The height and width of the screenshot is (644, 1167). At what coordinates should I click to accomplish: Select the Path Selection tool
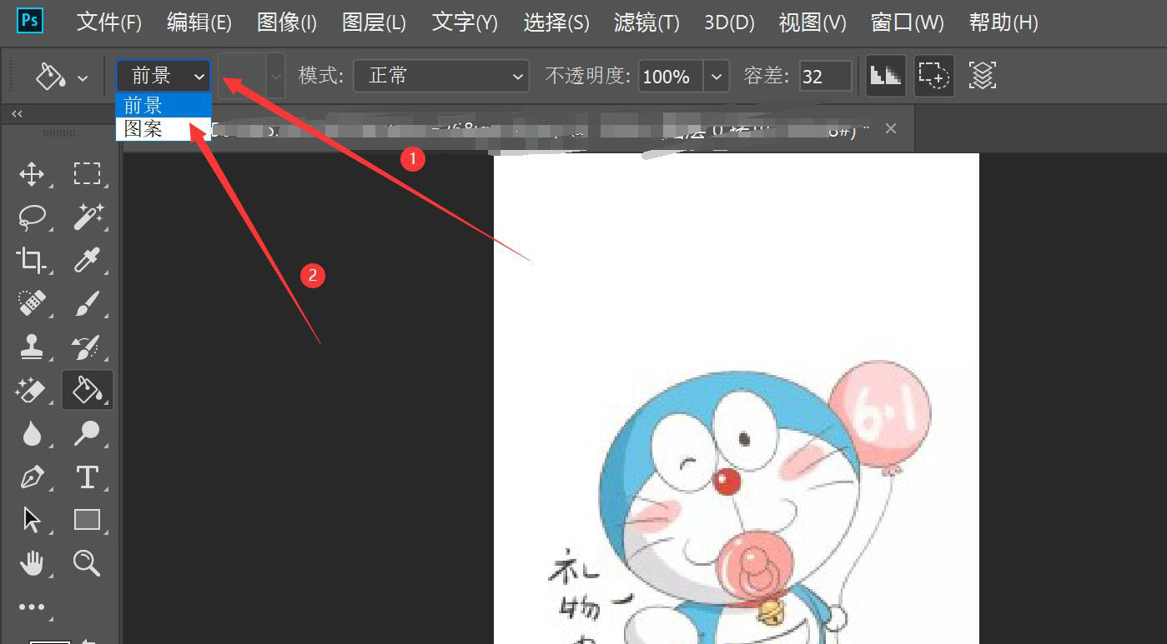tap(32, 521)
